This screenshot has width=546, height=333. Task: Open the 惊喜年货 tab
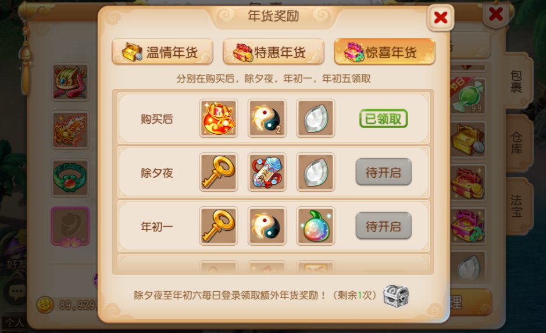[384, 52]
